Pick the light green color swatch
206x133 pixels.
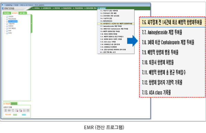pos(15,115)
